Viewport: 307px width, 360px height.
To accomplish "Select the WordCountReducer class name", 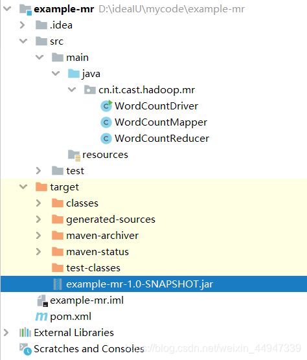I will click(162, 139).
